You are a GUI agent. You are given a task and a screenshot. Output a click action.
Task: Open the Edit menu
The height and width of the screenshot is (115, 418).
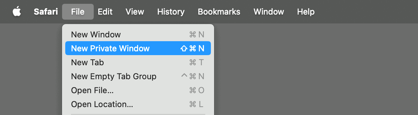click(x=105, y=12)
